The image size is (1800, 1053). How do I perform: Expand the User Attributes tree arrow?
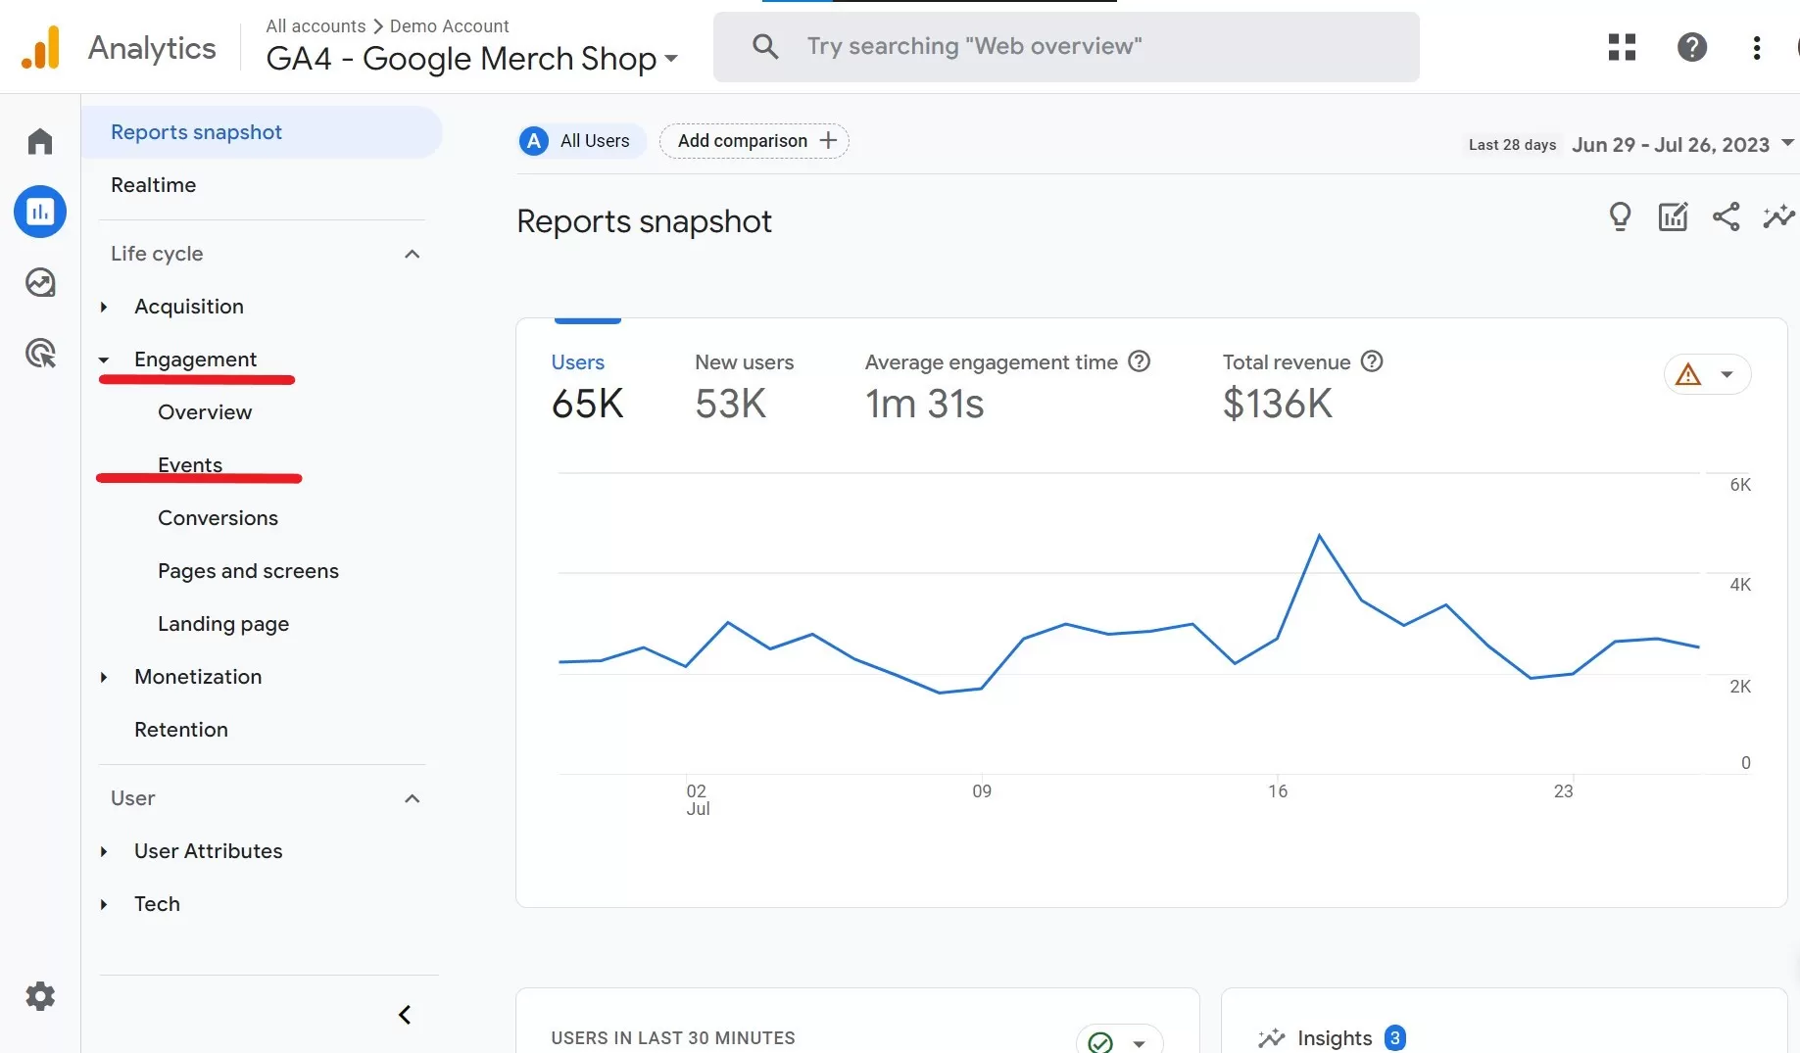[104, 851]
